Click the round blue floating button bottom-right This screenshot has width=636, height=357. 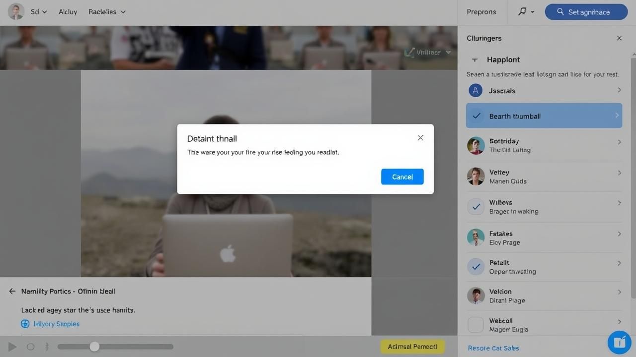[x=619, y=342]
